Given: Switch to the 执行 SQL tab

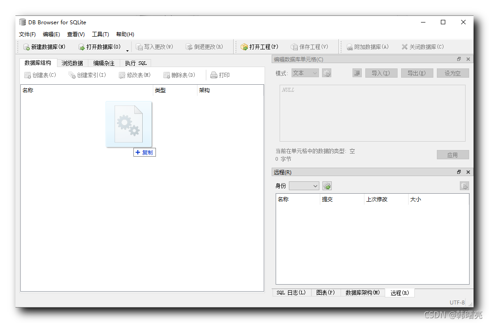Looking at the screenshot, I should click(136, 63).
